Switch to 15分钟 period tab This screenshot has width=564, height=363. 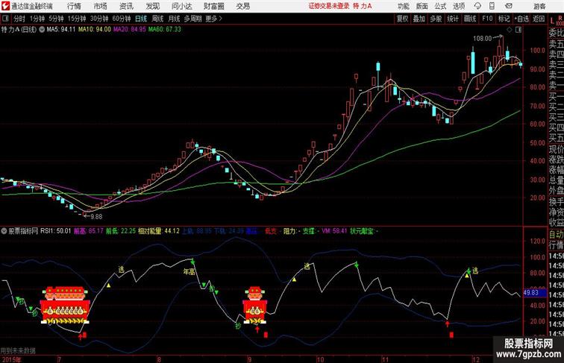tap(77, 19)
